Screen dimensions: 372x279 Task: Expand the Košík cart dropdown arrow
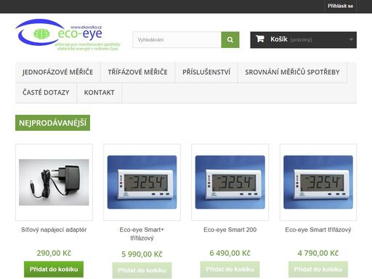tap(351, 39)
